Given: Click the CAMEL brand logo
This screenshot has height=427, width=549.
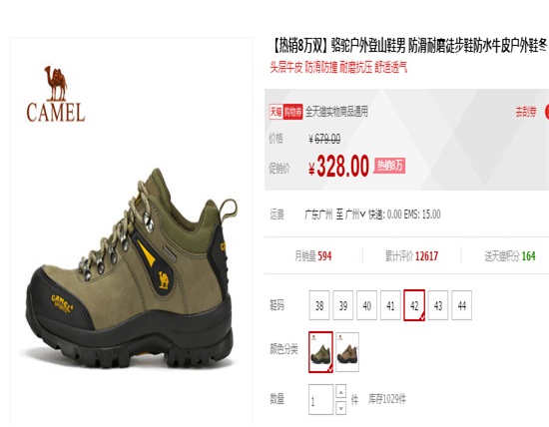Looking at the screenshot, I should tap(56, 94).
